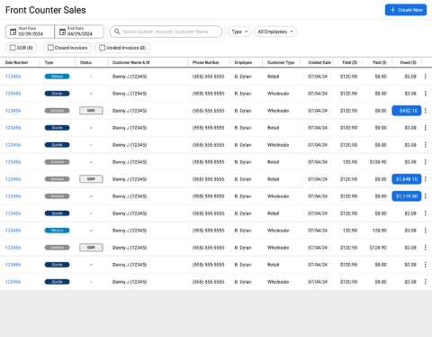This screenshot has height=337, width=432.
Task: Open sale number link in $1,119.00 row
Action: point(13,196)
